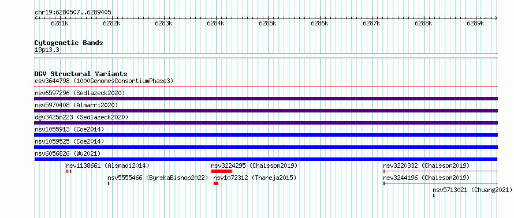
Task: Click the ruler's right arrow end
Action: click(496, 18)
